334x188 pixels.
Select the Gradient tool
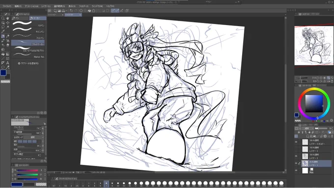tap(8, 54)
